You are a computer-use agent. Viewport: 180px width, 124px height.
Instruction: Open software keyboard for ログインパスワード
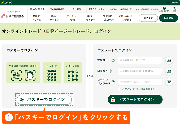[169, 82]
